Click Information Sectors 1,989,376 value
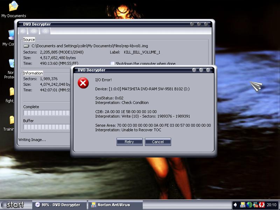This screenshot has height=210, width=280. 49,79
